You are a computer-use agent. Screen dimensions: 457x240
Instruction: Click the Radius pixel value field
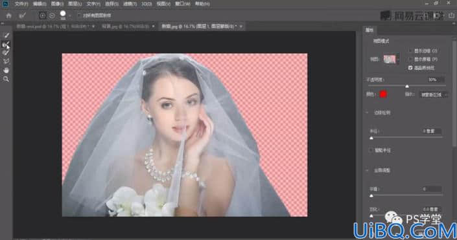[x=432, y=131]
